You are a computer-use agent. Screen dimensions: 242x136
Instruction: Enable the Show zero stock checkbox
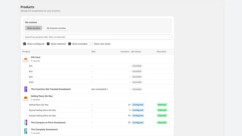click(91, 44)
